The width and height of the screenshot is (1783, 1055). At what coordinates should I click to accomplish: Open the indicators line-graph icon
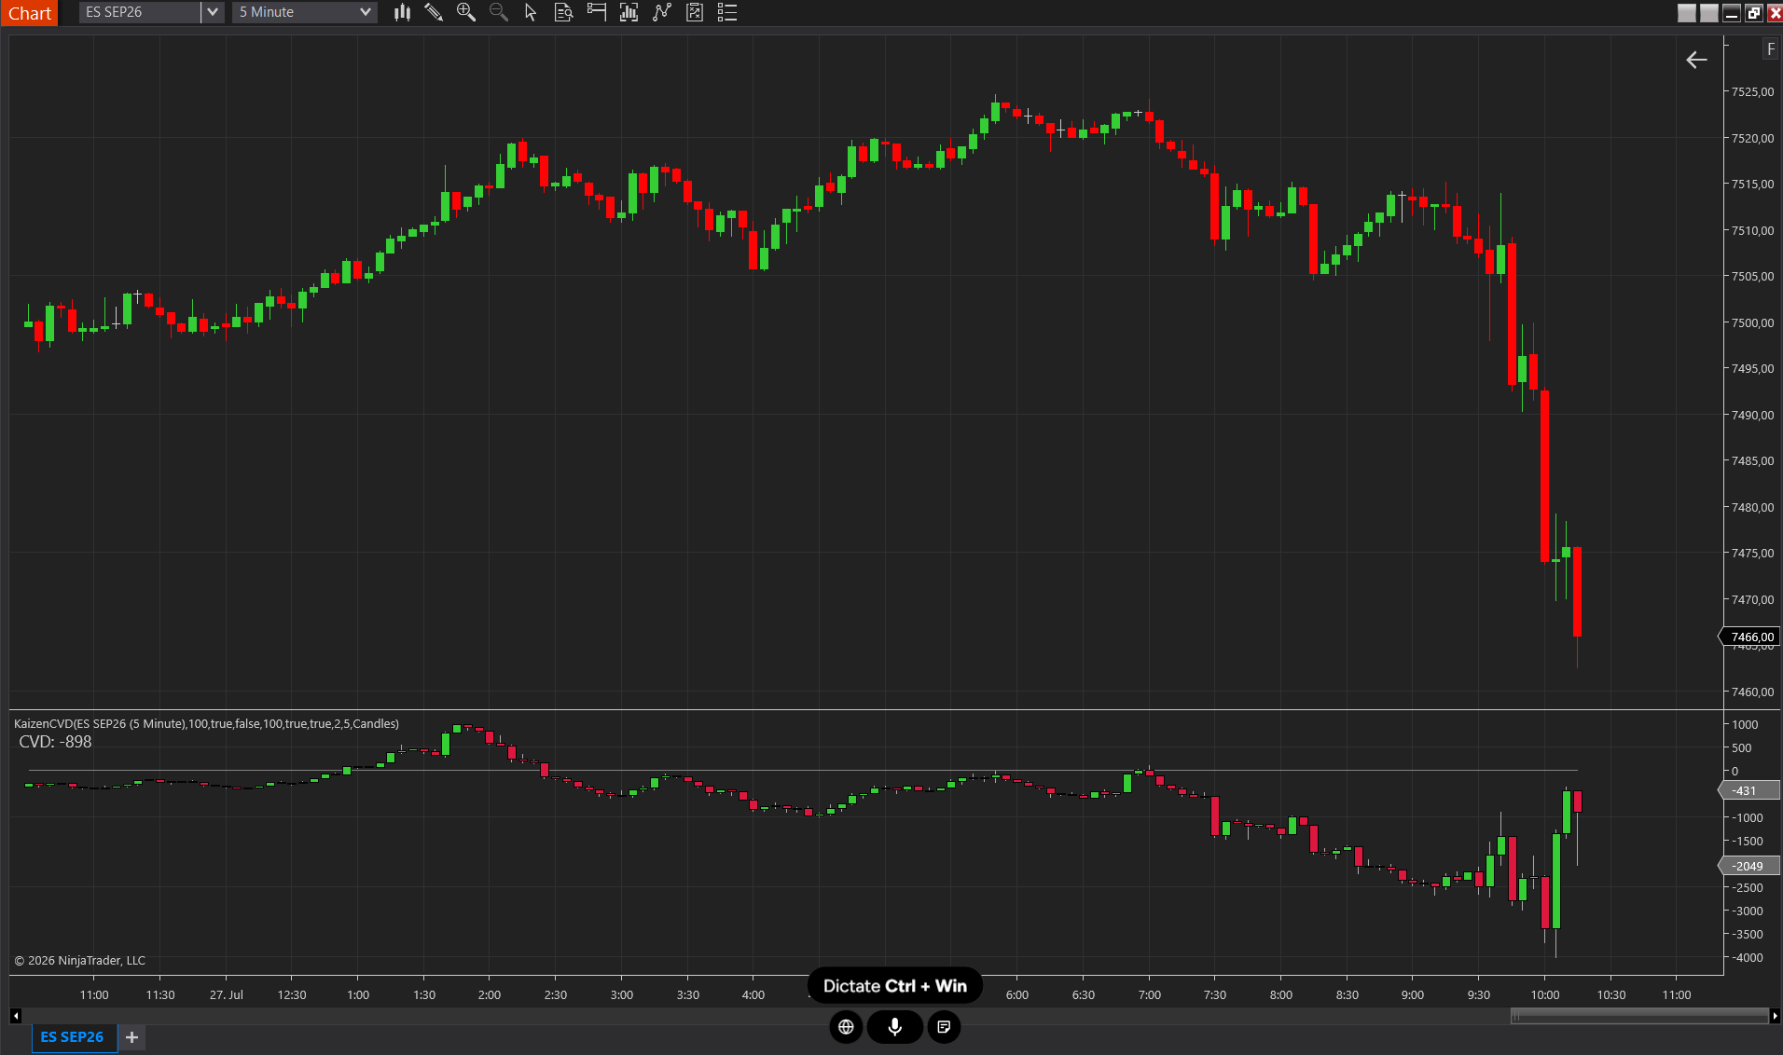[x=662, y=12]
